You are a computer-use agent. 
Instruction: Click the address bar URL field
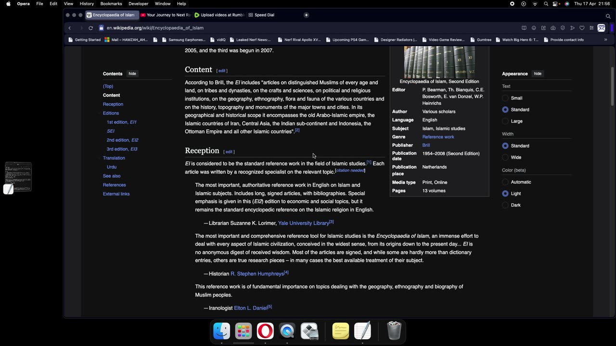tap(308, 28)
